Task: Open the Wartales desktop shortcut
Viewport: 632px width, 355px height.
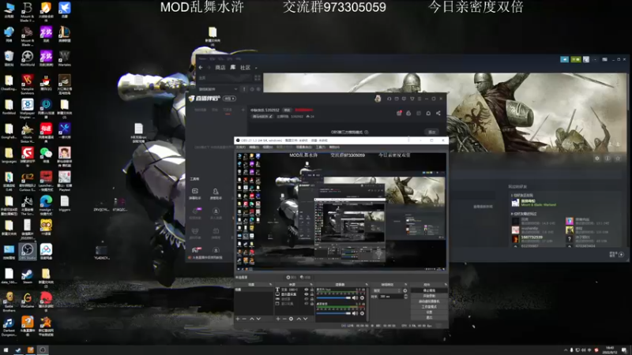Action: coord(65,58)
